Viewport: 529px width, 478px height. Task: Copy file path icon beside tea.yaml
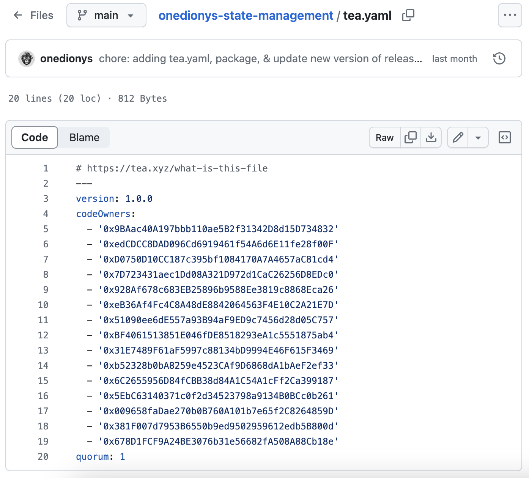point(408,15)
